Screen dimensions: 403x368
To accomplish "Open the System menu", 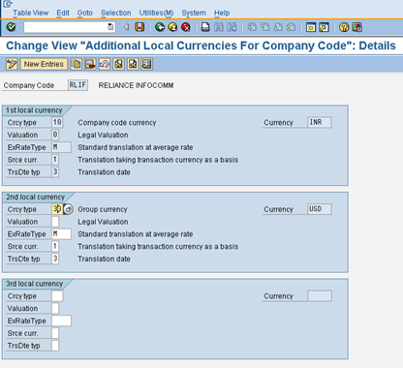I will (x=194, y=13).
